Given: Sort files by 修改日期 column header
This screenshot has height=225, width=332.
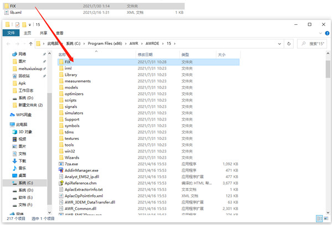Looking at the screenshot, I should pos(145,55).
